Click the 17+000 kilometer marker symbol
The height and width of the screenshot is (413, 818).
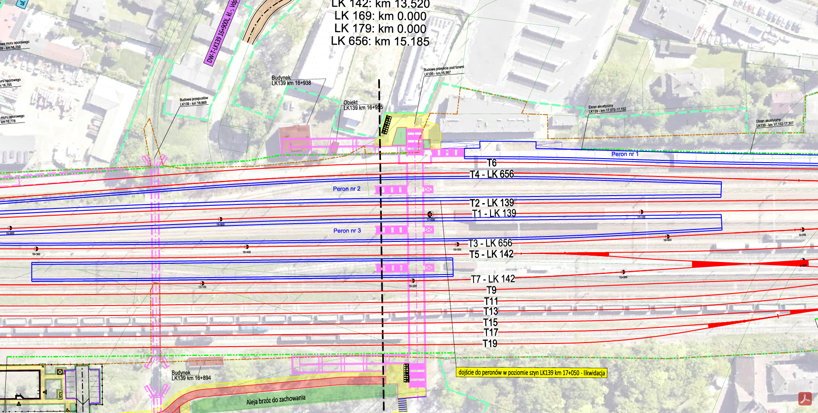point(430,214)
